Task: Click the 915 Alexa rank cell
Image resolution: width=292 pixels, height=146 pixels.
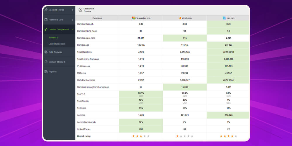Action: click(x=185, y=38)
